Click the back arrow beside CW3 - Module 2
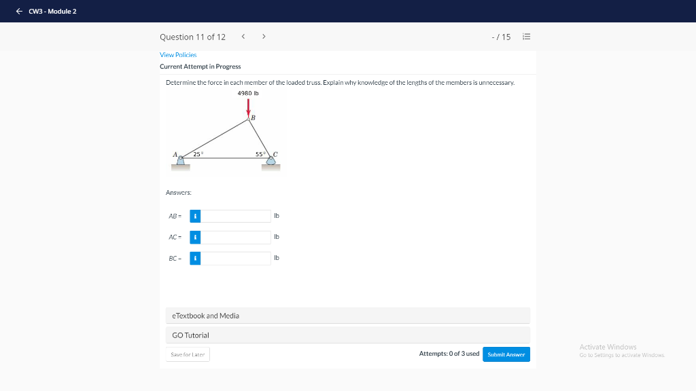The height and width of the screenshot is (391, 696). [x=19, y=11]
